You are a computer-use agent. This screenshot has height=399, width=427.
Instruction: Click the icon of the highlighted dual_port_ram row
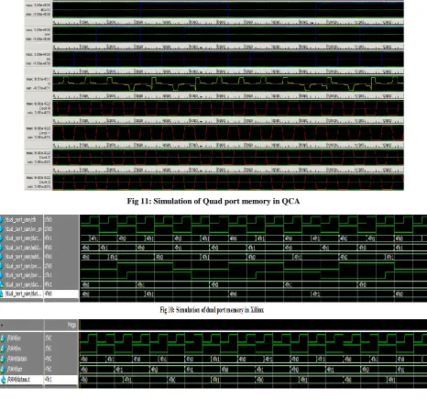[x=2, y=294]
